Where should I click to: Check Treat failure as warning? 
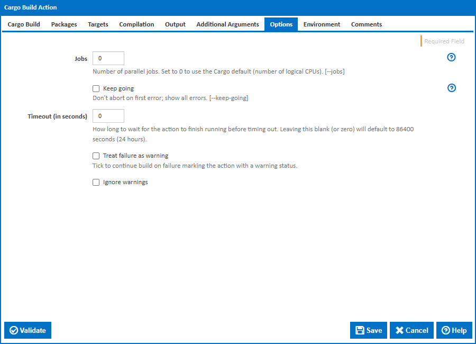tap(96, 156)
